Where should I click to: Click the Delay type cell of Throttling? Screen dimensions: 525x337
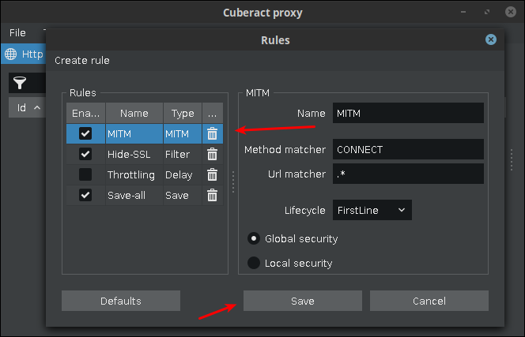click(183, 175)
